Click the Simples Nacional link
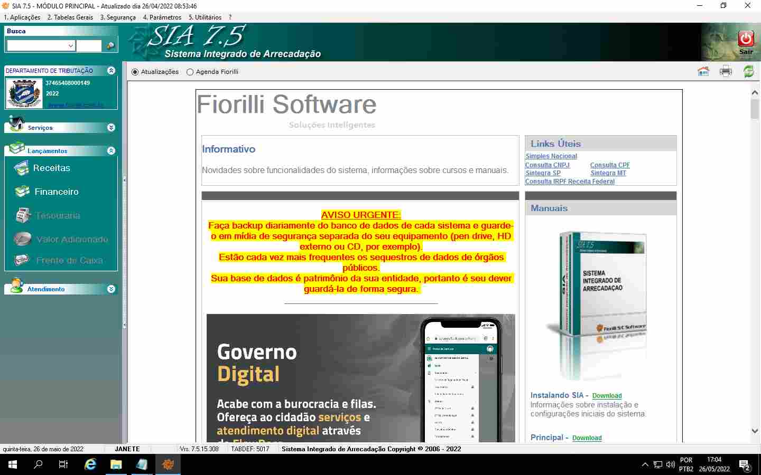Screen dimensions: 761x475 pos(551,156)
